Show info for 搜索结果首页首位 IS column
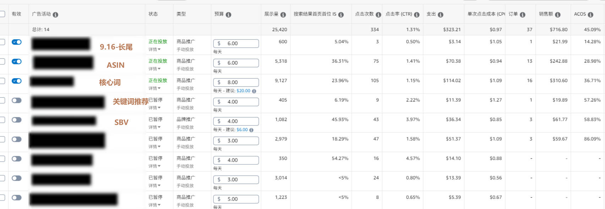 click(341, 14)
